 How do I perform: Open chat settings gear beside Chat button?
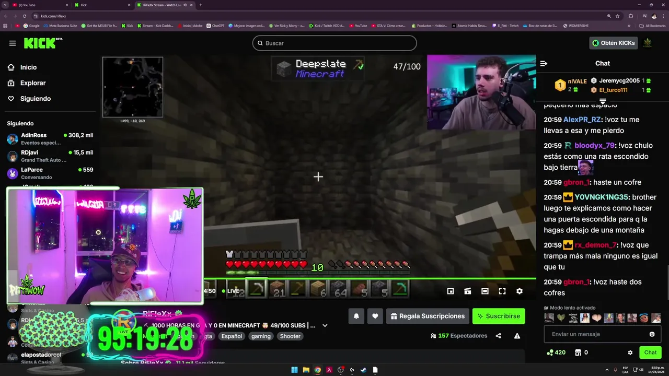(x=630, y=352)
